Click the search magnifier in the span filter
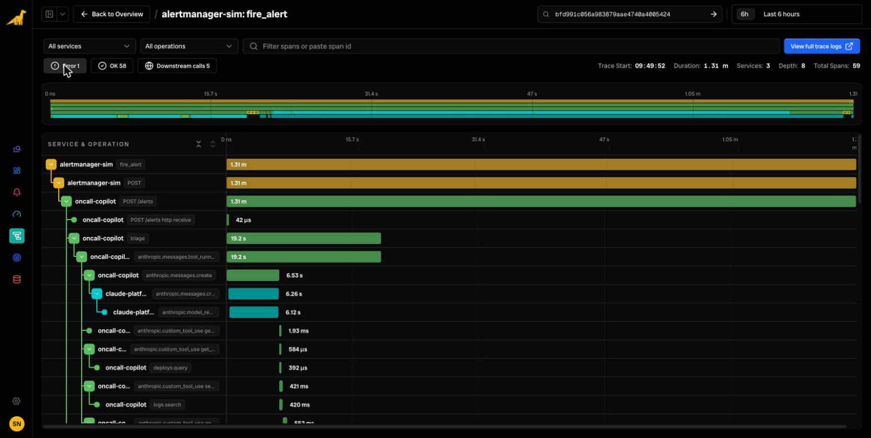The height and width of the screenshot is (438, 871). 254,46
